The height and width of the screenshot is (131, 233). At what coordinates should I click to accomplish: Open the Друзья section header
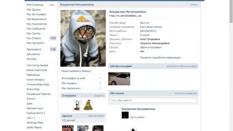[x=67, y=116]
